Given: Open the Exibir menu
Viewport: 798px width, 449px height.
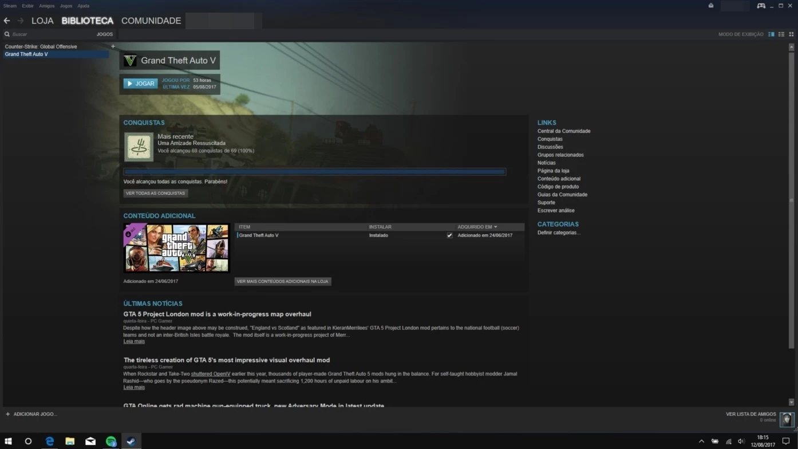Looking at the screenshot, I should pyautogui.click(x=28, y=6).
